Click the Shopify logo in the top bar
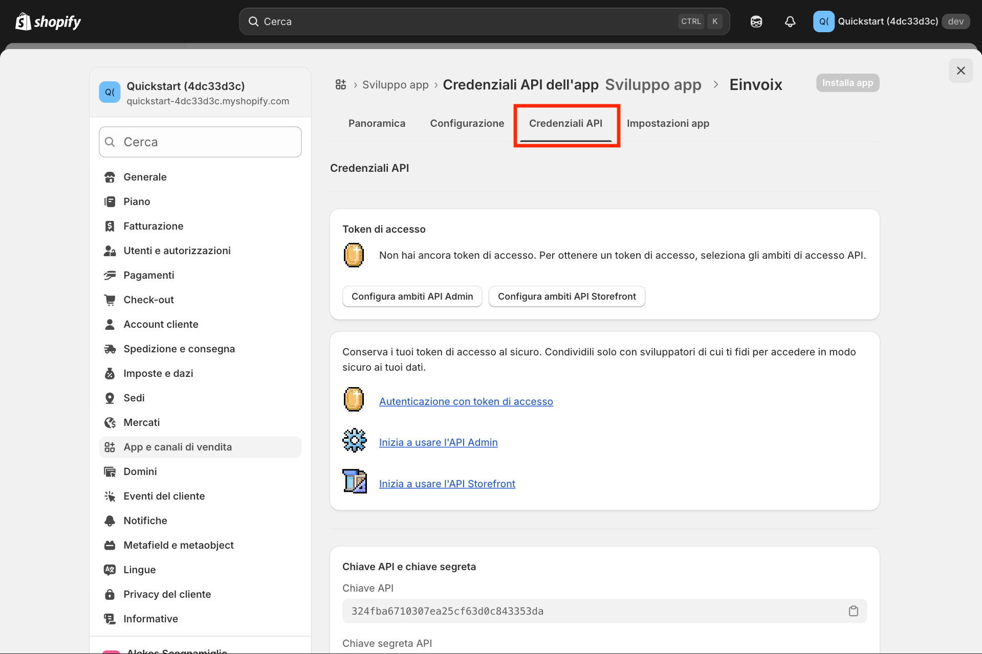This screenshot has height=654, width=982. pos(48,21)
